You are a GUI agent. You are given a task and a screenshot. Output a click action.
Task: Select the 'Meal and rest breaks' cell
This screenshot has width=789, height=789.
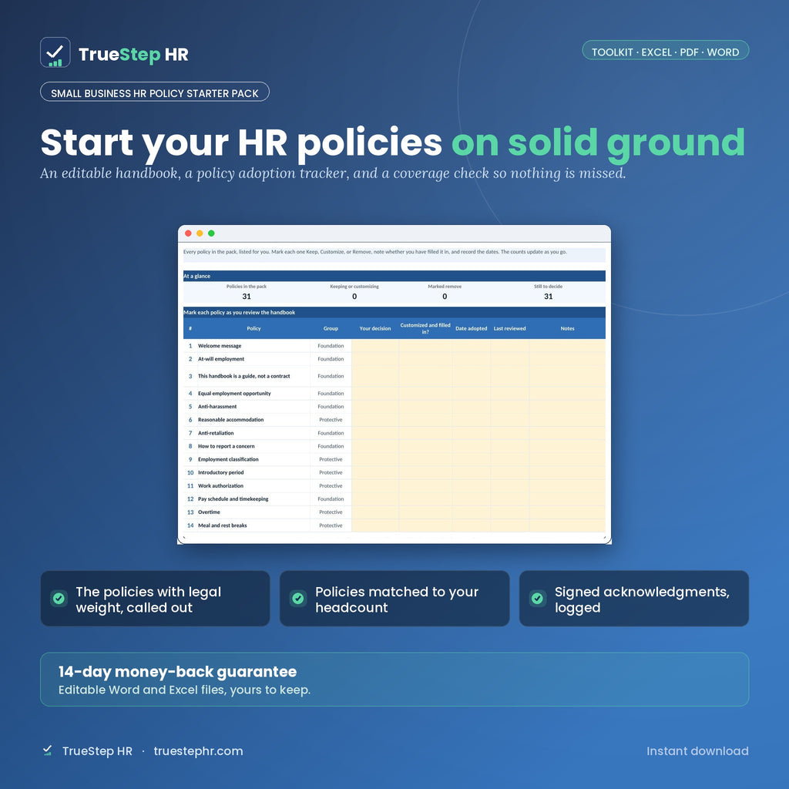(x=253, y=525)
